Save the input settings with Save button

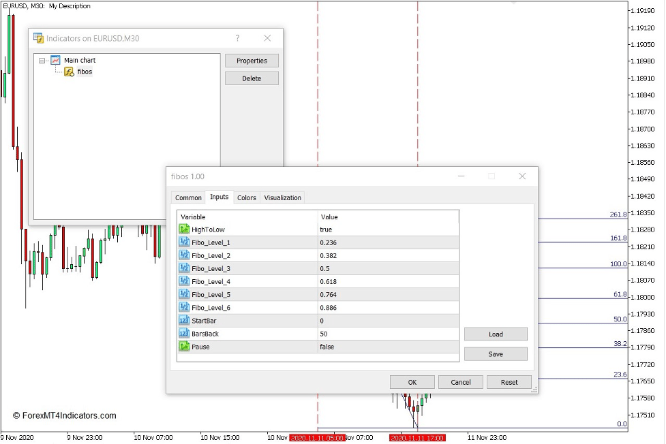click(496, 353)
